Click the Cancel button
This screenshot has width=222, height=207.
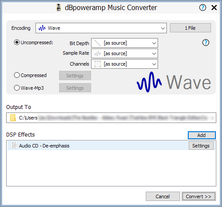[162, 196]
